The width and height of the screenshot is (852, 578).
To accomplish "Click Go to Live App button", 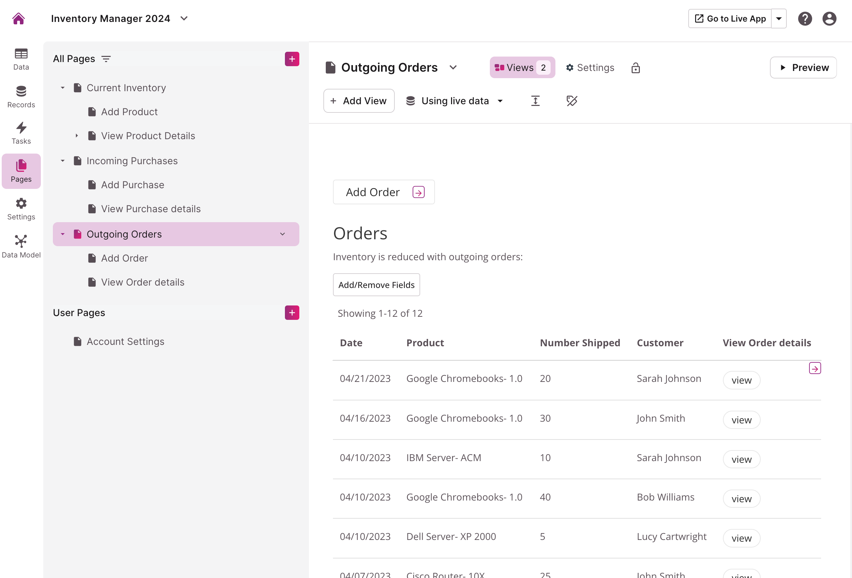I will 730,19.
